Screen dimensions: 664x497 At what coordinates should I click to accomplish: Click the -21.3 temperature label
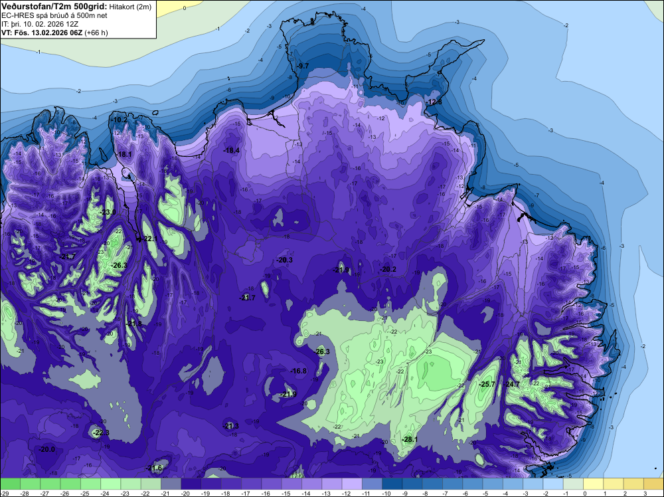point(231,426)
